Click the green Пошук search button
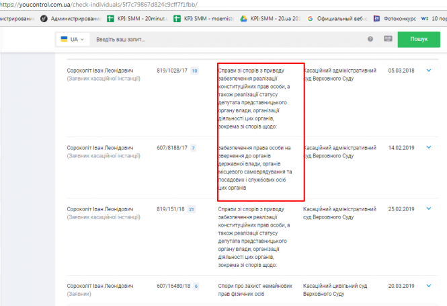Screen dimensions: 447x306 pos(418,40)
